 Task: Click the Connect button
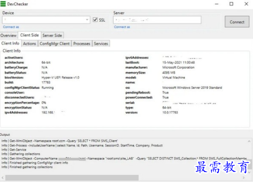pyautogui.click(x=237, y=22)
